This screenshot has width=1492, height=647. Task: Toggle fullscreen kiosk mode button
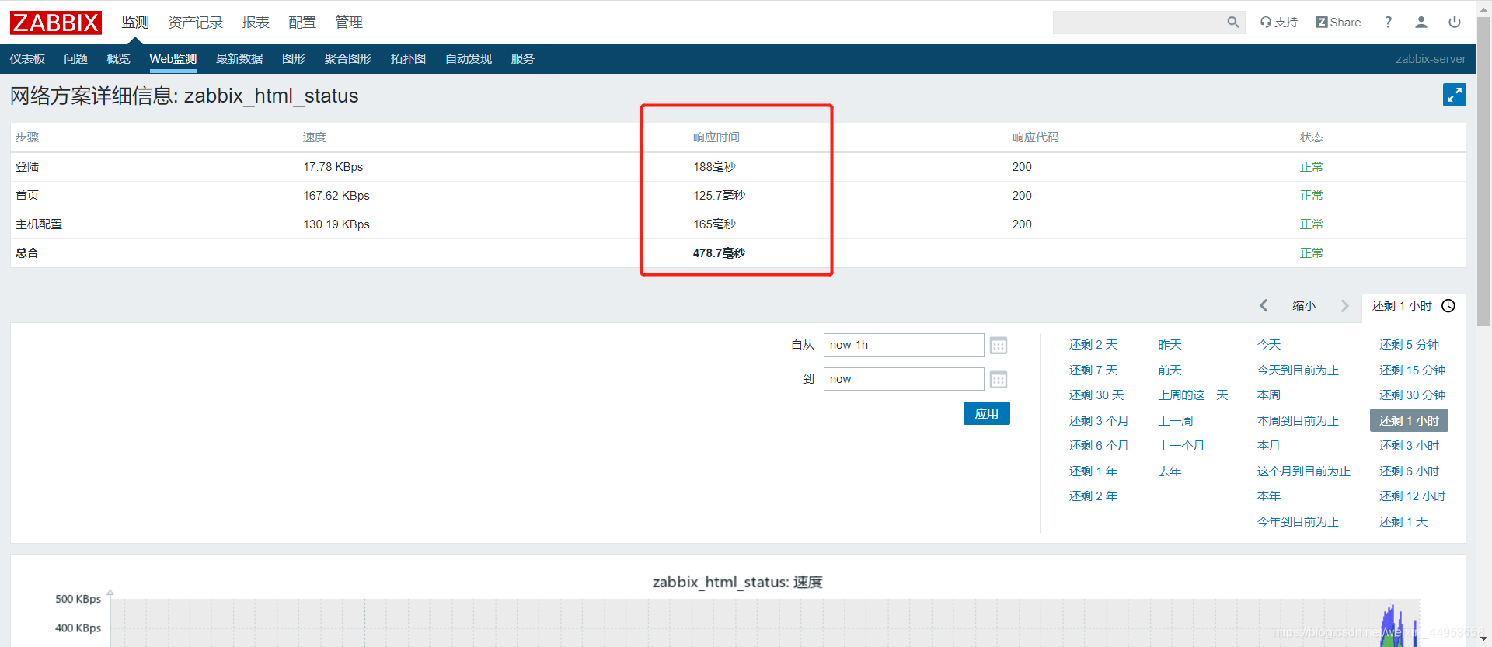[1455, 95]
